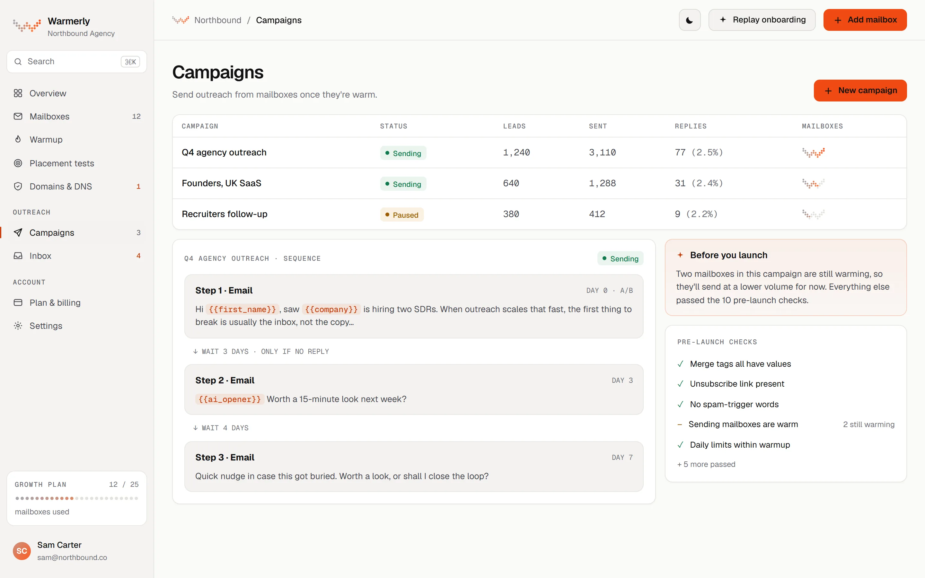This screenshot has height=578, width=925.
Task: Open the Founders, UK SaaS campaign row
Action: (x=539, y=183)
